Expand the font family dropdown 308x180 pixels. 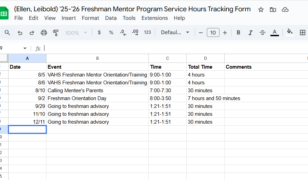click(x=175, y=33)
